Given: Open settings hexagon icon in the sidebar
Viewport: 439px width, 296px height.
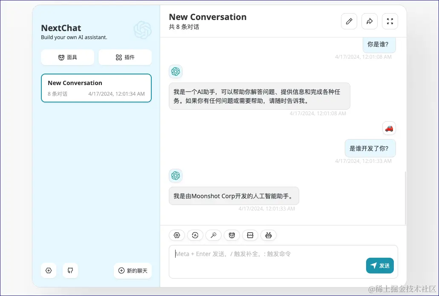Looking at the screenshot, I should 49,270.
